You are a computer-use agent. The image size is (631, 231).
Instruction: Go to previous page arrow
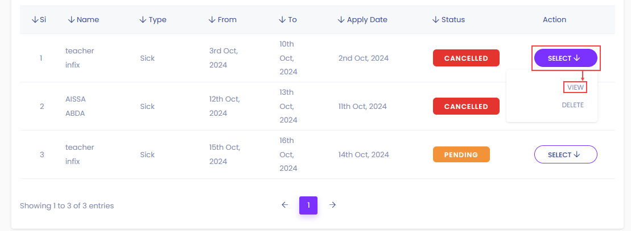[285, 205]
